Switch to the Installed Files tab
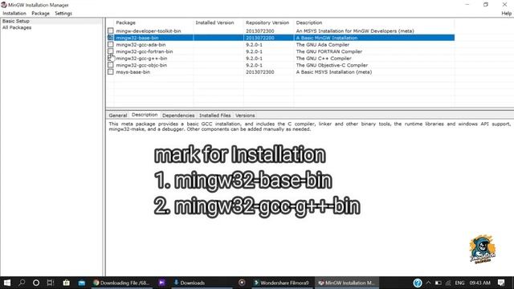Screen dimensions: 514x289 [214, 116]
